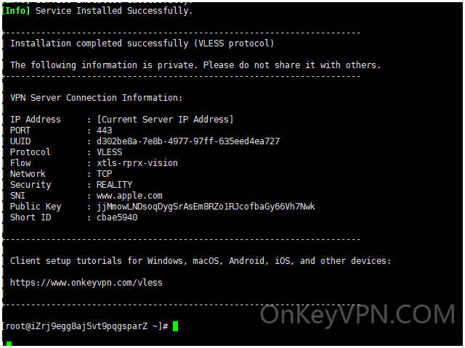Image resolution: width=465 pixels, height=348 pixels.
Task: Click the onkeyvpn.com/vless tutorial URL
Action: [x=86, y=283]
